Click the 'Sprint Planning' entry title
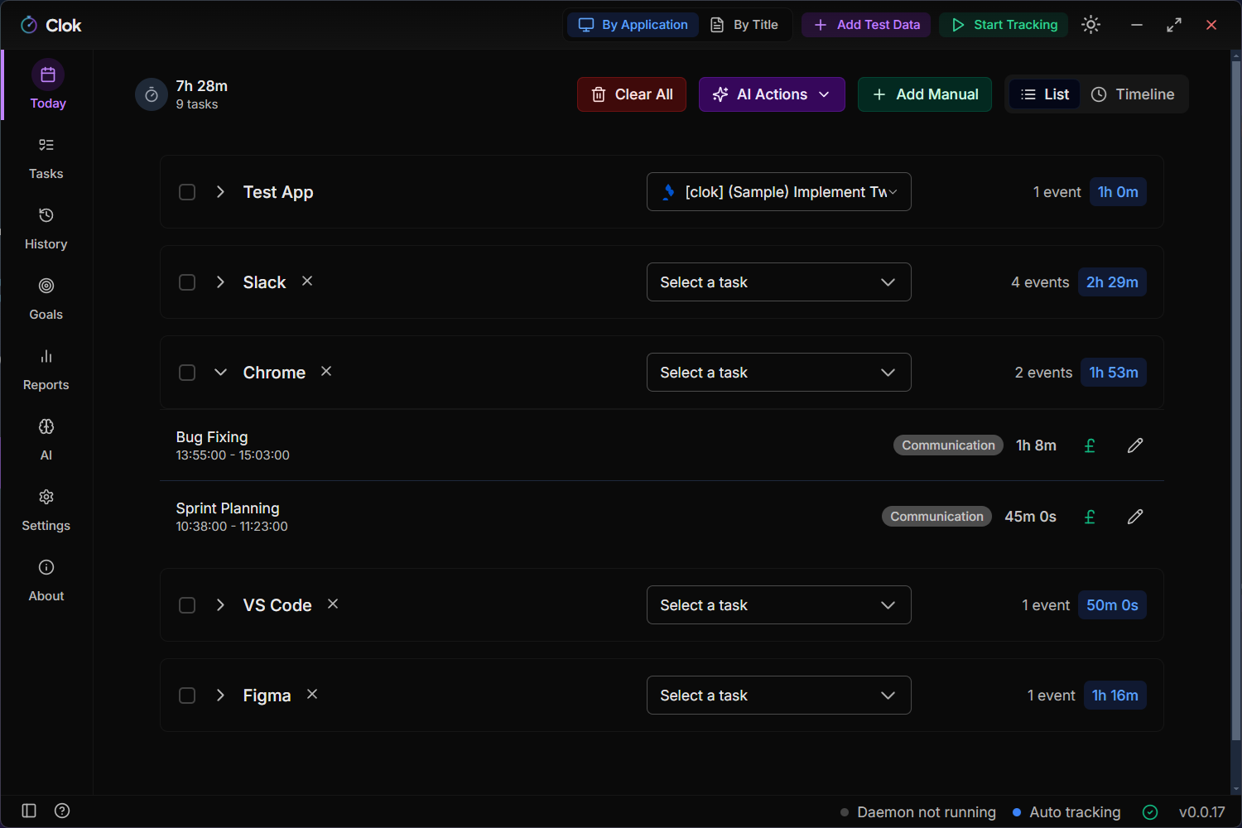The height and width of the screenshot is (828, 1242). [228, 508]
